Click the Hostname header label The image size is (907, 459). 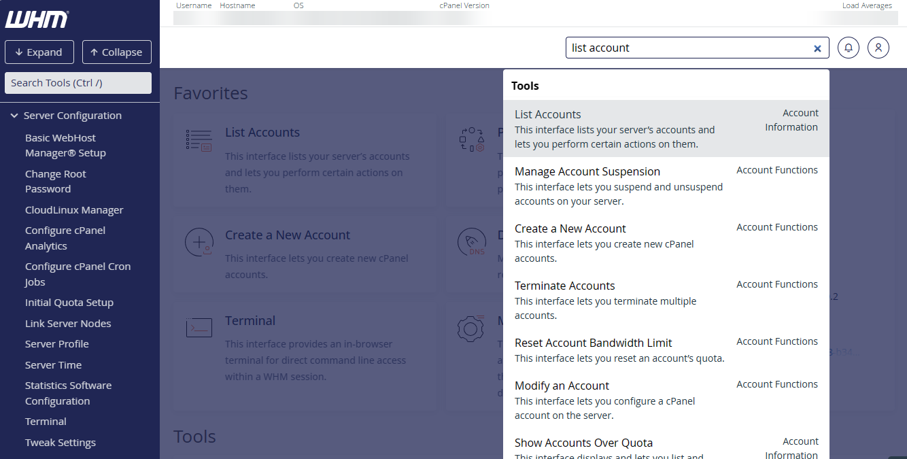pyautogui.click(x=237, y=5)
